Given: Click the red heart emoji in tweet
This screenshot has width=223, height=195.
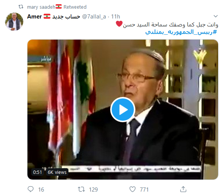Looking at the screenshot, I should click(119, 24).
